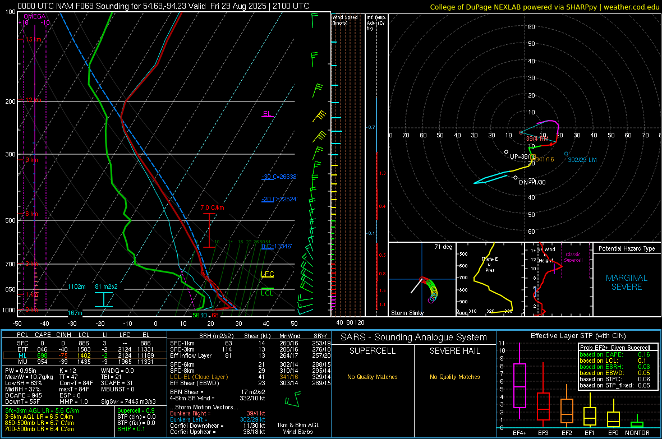Click the SigSvr = 7445 m3/s3 value
Screen dimensions: 662x439
click(x=128, y=401)
